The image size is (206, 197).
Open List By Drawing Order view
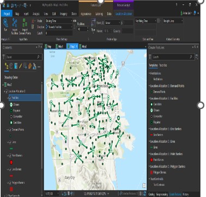tap(7, 66)
